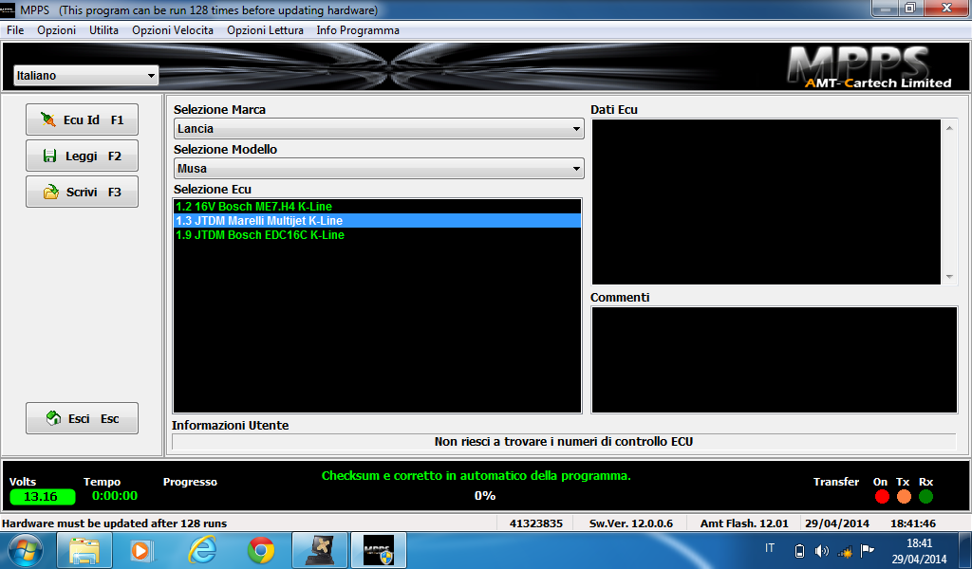Click the Leggi F2 read button

coord(82,156)
